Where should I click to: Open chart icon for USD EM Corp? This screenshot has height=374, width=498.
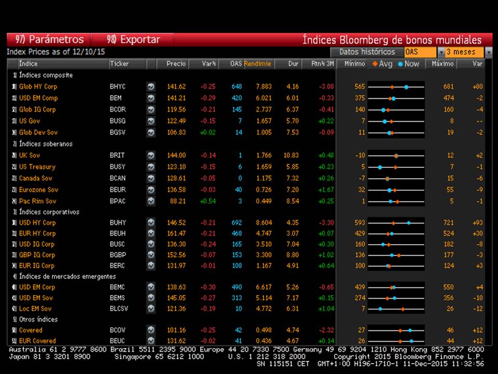tap(151, 287)
